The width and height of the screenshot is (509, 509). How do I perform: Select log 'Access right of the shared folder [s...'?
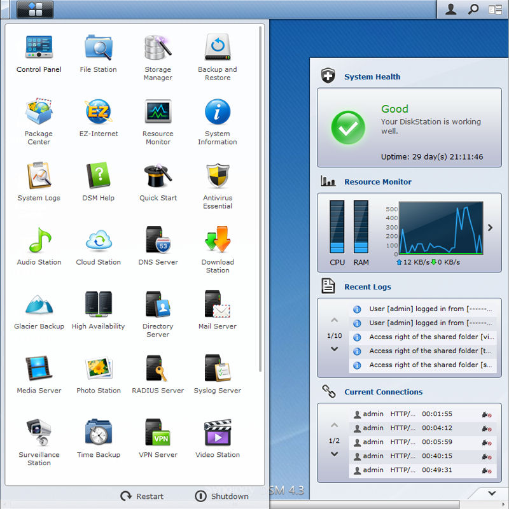tap(422, 365)
